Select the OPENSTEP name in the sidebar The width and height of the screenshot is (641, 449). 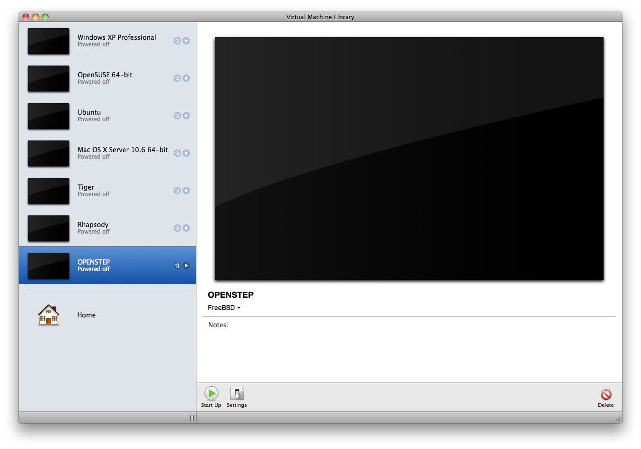pos(94,262)
